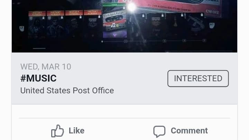
Task: Click the thumbs-up Like icon
Action: (x=57, y=131)
